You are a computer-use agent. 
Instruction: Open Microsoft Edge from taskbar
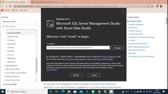point(63,92)
